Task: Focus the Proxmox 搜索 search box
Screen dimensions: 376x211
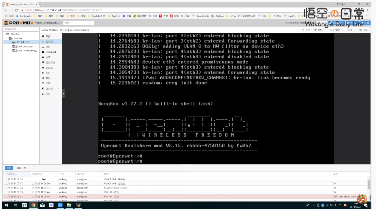Action: (x=79, y=23)
